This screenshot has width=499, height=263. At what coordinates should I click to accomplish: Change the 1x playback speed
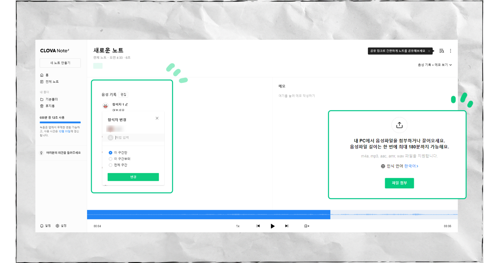[x=238, y=226]
